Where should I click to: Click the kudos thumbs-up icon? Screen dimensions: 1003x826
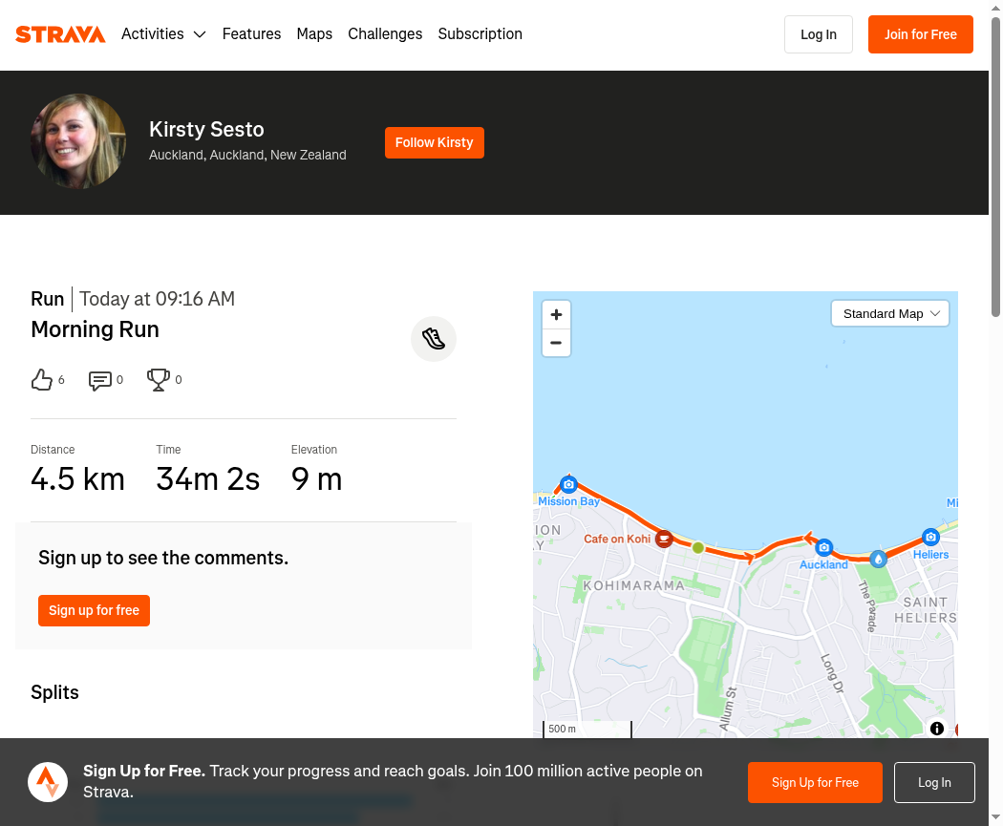click(42, 380)
